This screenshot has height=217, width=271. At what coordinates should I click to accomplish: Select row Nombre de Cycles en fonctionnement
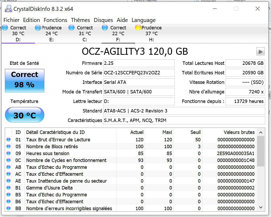pyautogui.click(x=131, y=160)
